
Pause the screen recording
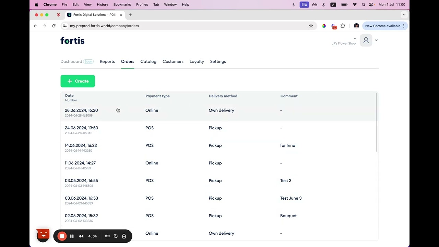(72, 236)
